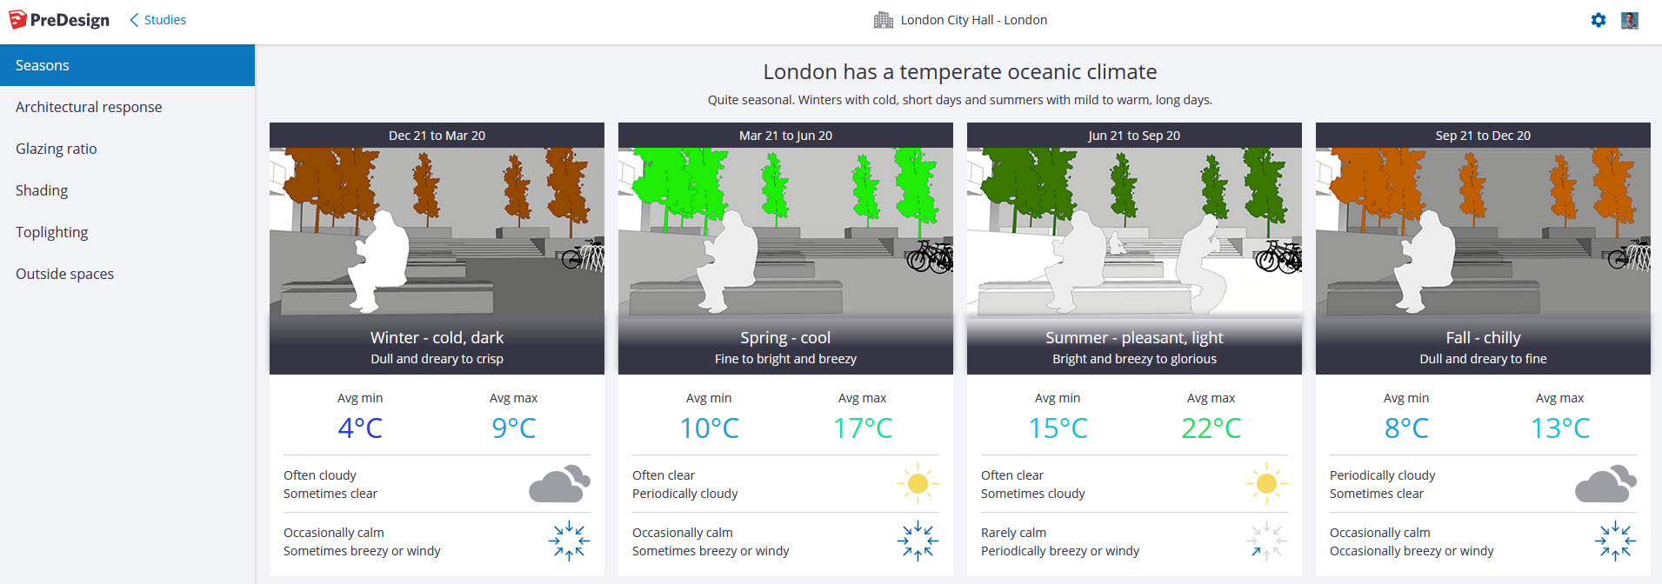Open the Shading section
Image resolution: width=1662 pixels, height=584 pixels.
42,190
